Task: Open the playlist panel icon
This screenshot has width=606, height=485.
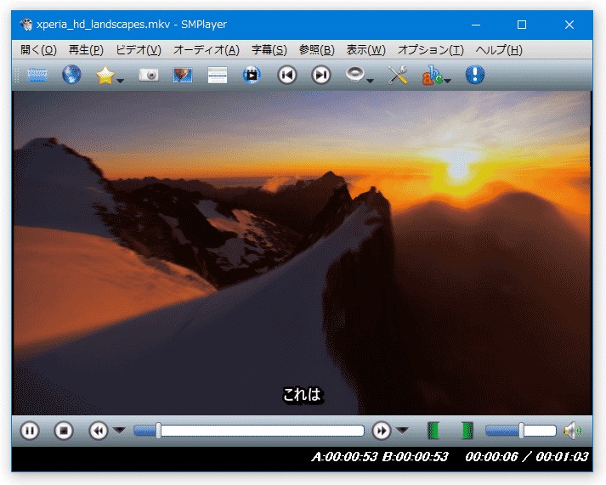Action: (x=218, y=76)
